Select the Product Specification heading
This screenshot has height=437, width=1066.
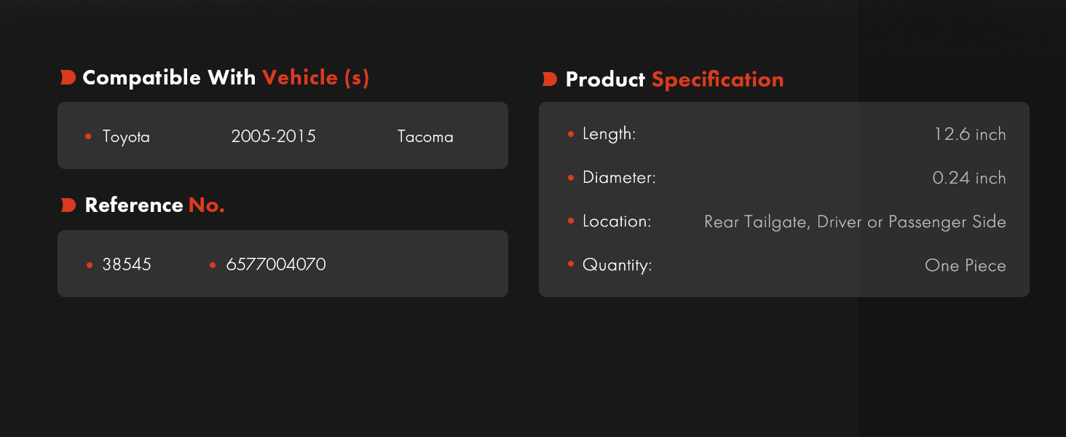click(x=674, y=80)
